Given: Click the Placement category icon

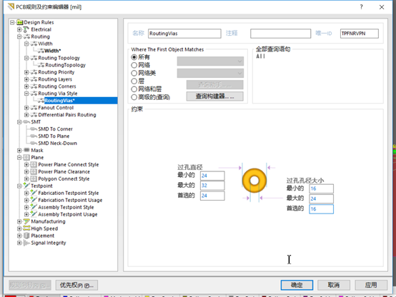Looking at the screenshot, I should pos(26,236).
